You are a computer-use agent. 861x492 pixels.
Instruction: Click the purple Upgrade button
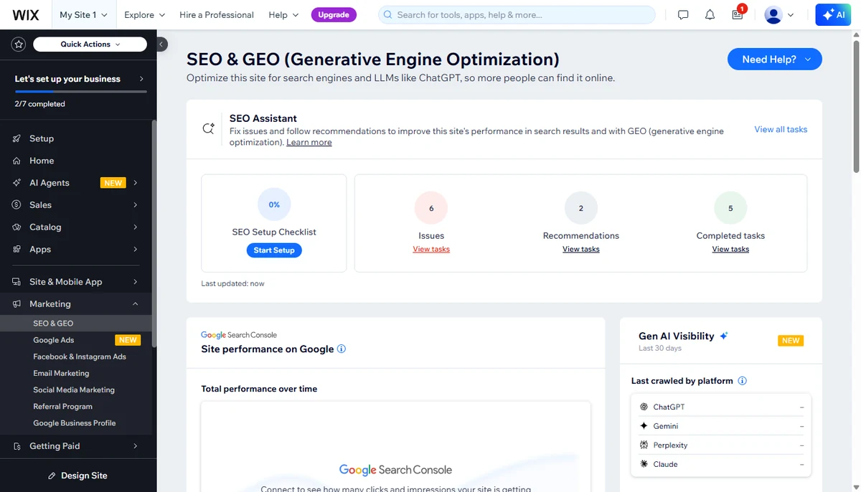pos(334,14)
